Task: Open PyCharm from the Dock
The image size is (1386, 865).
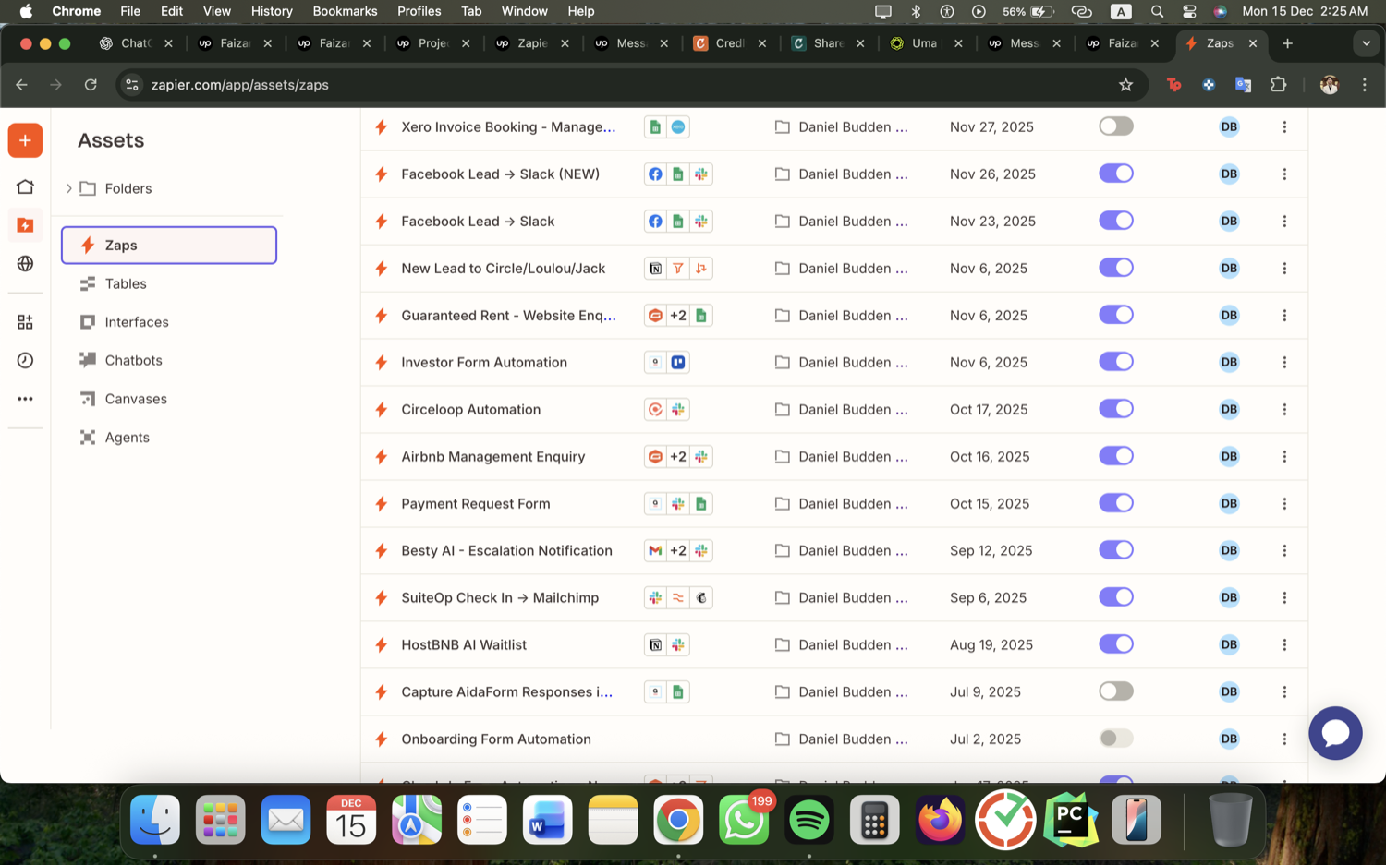Action: [1071, 820]
